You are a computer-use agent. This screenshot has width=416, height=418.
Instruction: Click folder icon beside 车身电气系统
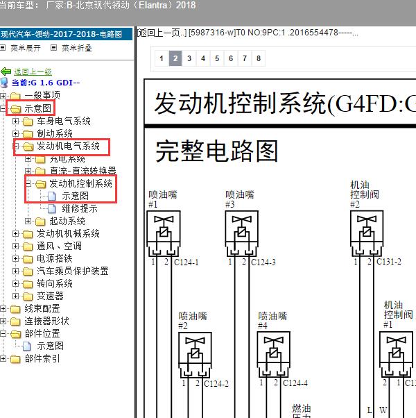coord(28,122)
